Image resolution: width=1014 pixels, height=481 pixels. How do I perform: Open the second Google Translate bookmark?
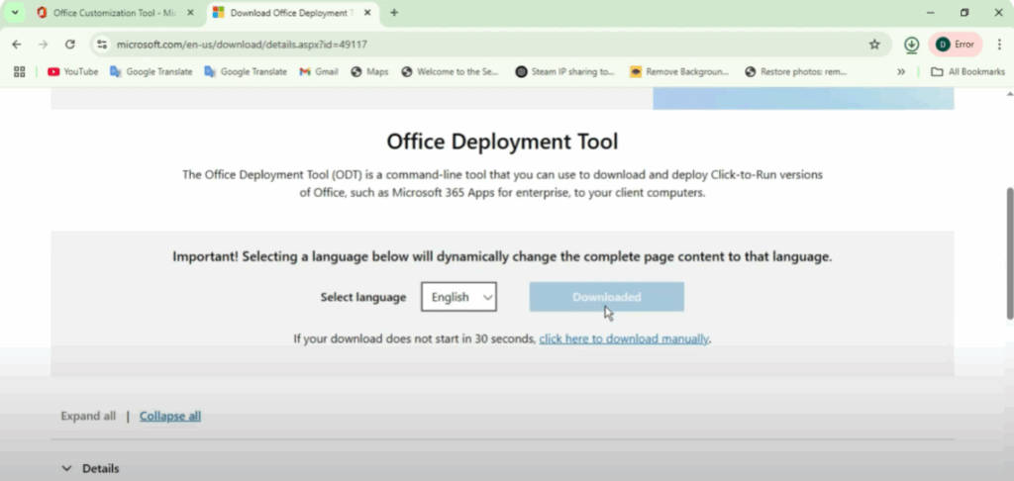[246, 72]
